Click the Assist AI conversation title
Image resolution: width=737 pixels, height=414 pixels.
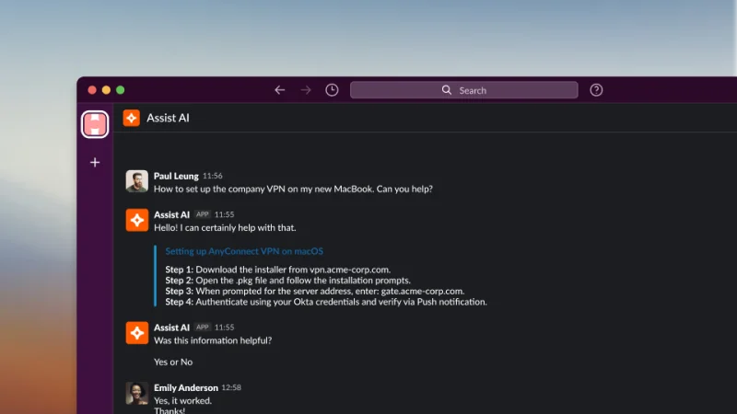pos(168,118)
